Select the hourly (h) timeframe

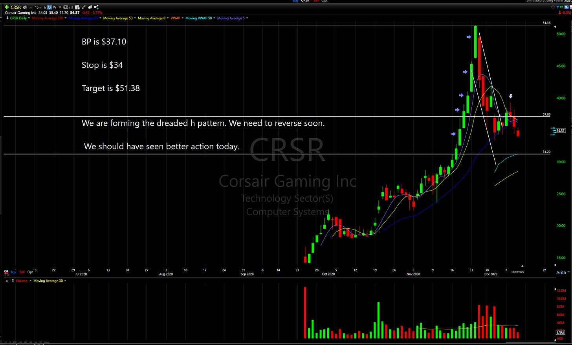tap(45, 7)
